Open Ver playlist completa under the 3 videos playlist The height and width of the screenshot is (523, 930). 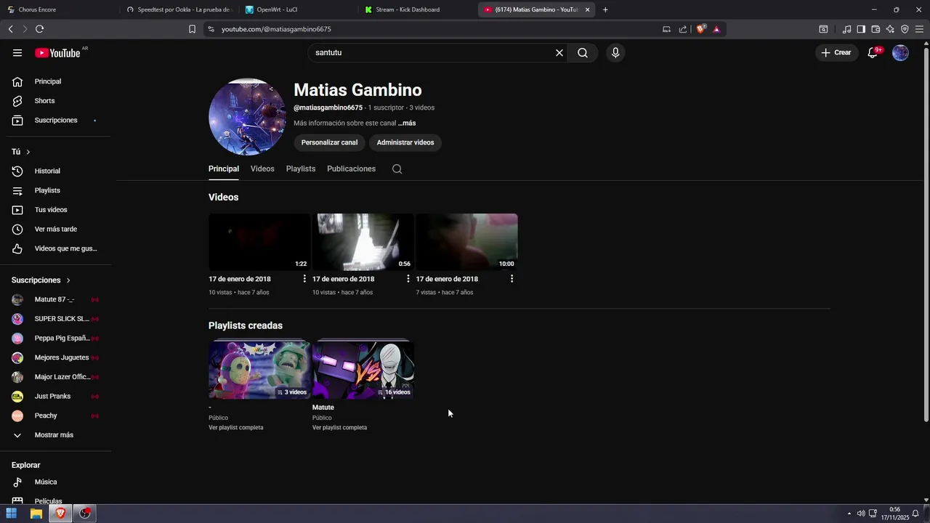pos(236,428)
